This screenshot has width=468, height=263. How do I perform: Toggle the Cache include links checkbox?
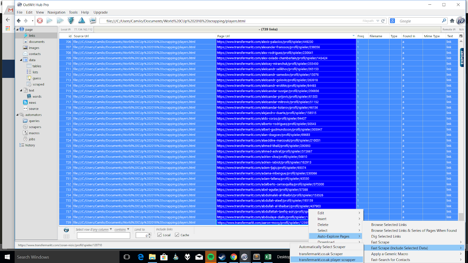coord(177,235)
